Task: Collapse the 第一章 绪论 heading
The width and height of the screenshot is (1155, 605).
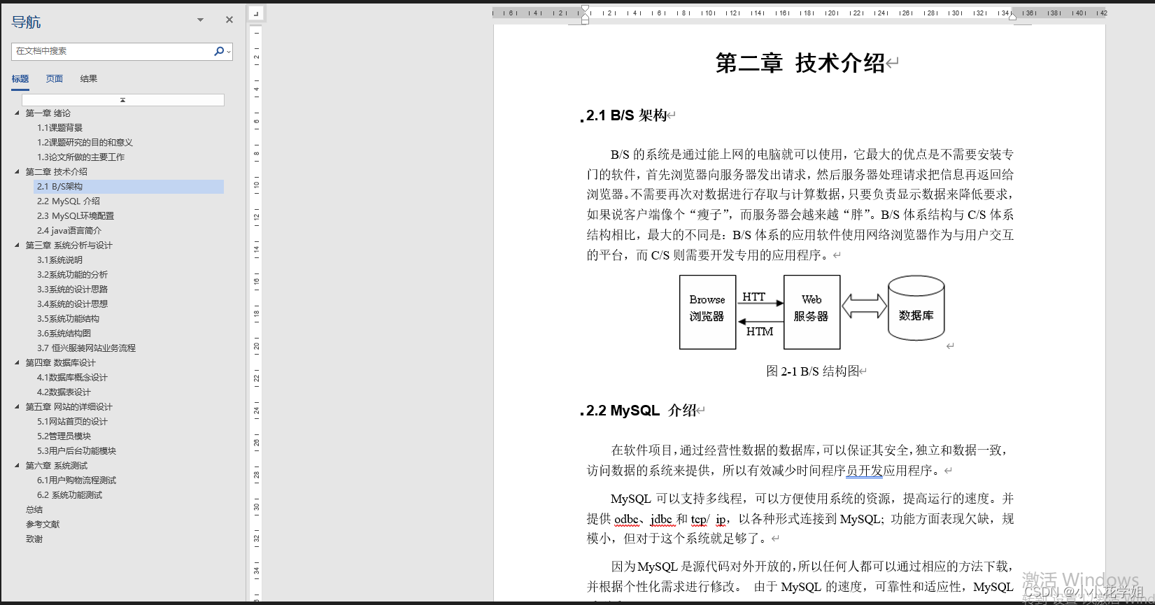Action: 17,113
